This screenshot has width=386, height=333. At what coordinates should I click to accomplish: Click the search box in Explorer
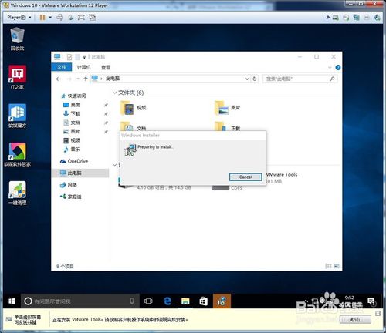click(300, 79)
